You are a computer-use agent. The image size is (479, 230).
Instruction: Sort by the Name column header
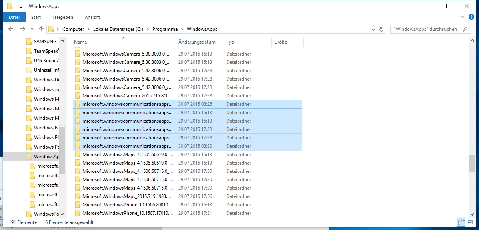click(124, 42)
